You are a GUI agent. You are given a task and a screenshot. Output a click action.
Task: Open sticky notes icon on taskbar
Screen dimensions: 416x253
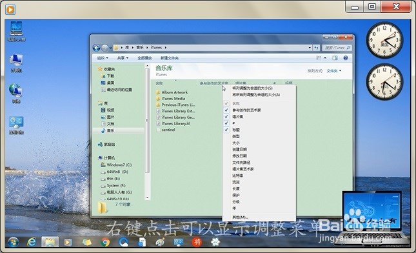click(x=87, y=242)
